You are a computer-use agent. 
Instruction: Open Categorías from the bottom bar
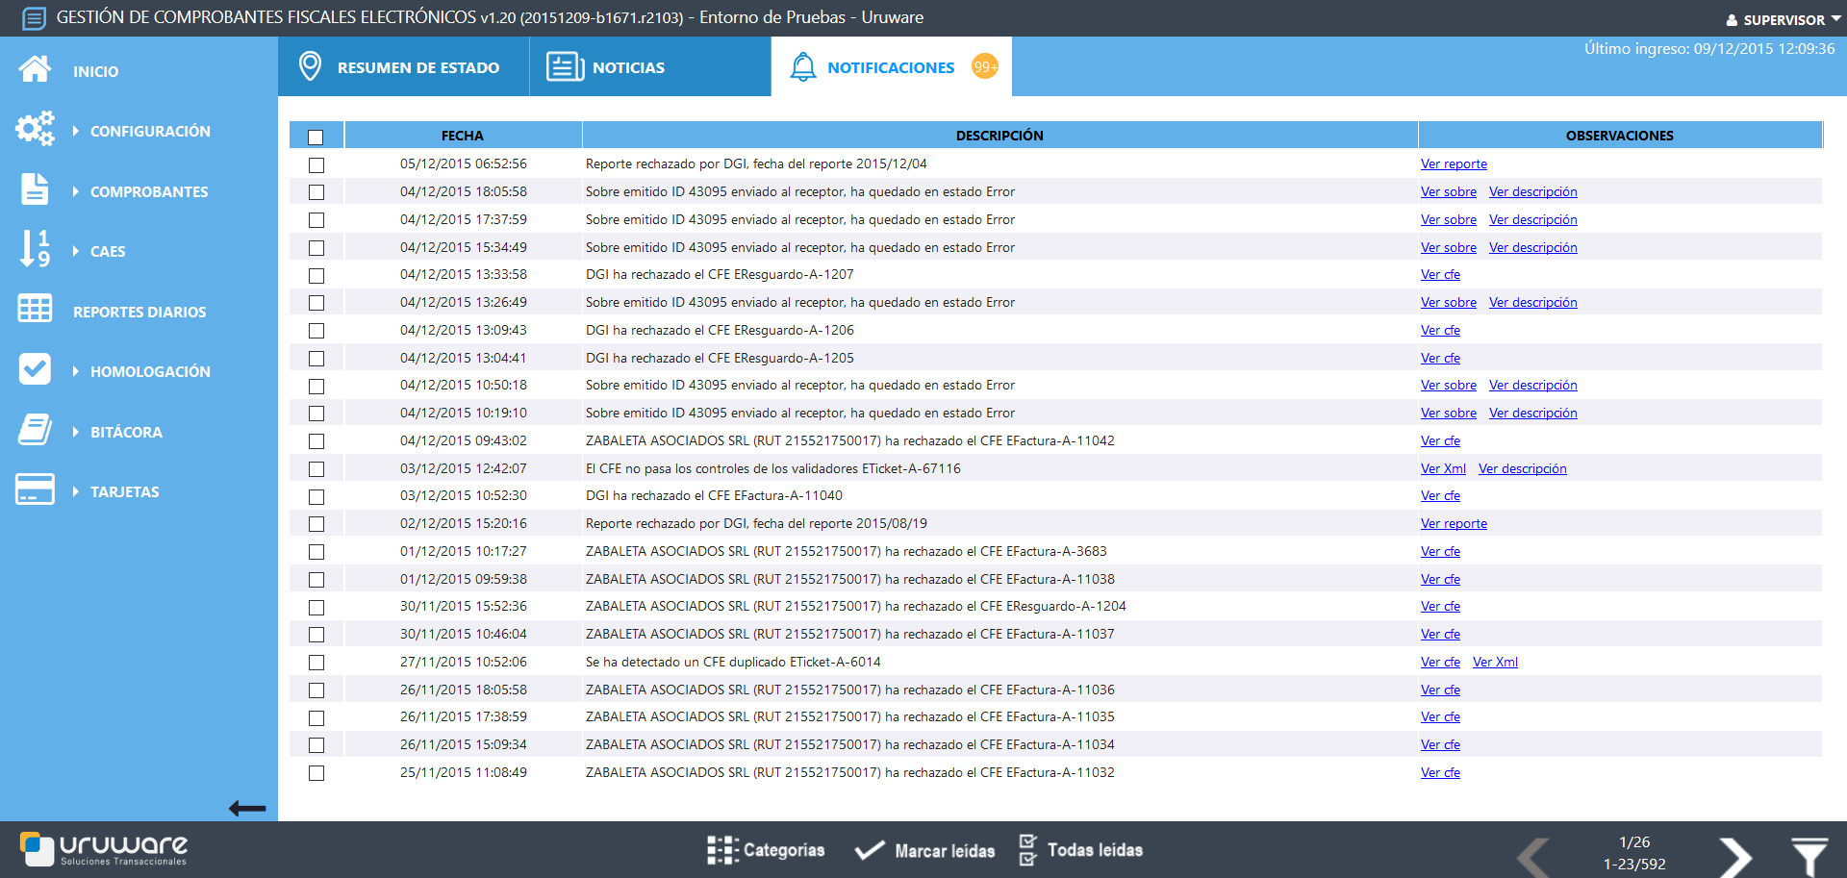(767, 850)
